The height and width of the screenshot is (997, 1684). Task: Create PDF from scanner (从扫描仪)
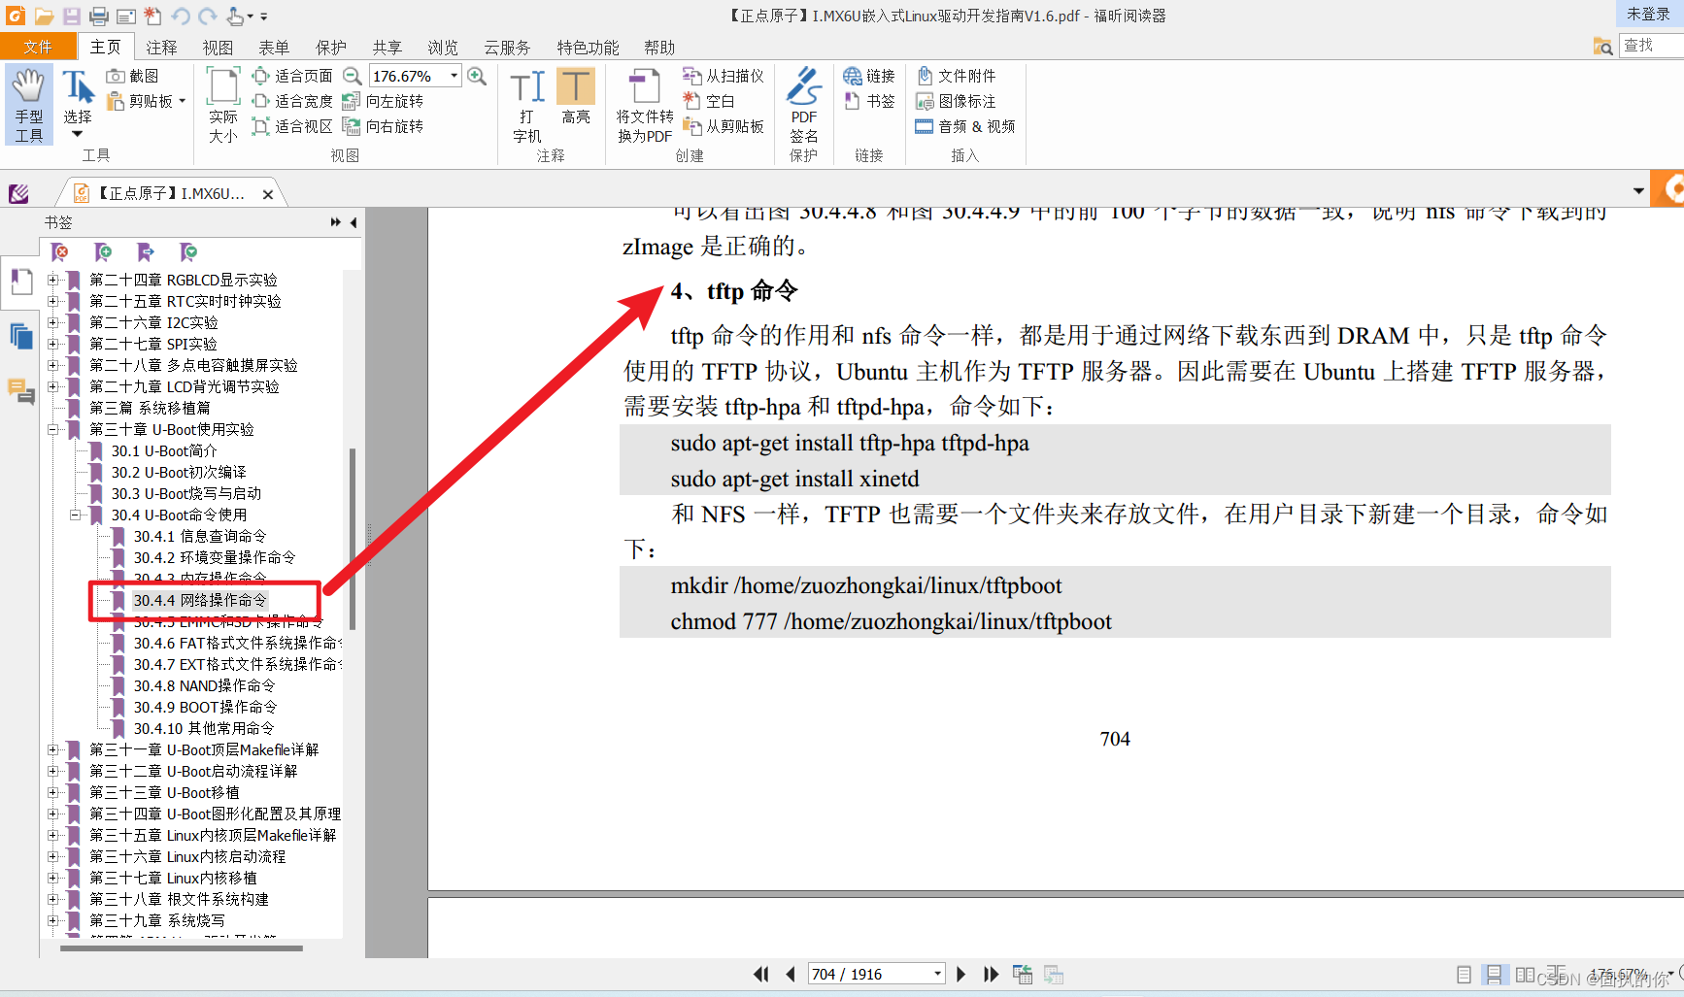click(723, 76)
